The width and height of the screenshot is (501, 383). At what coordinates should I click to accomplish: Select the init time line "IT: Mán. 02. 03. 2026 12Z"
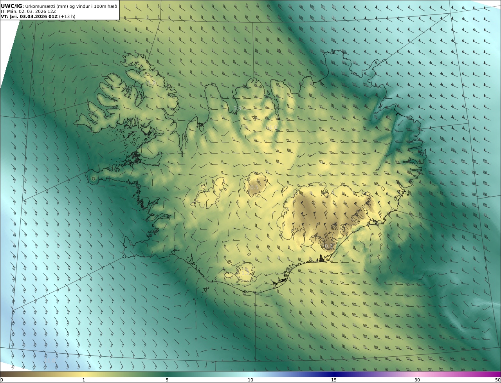coord(28,11)
